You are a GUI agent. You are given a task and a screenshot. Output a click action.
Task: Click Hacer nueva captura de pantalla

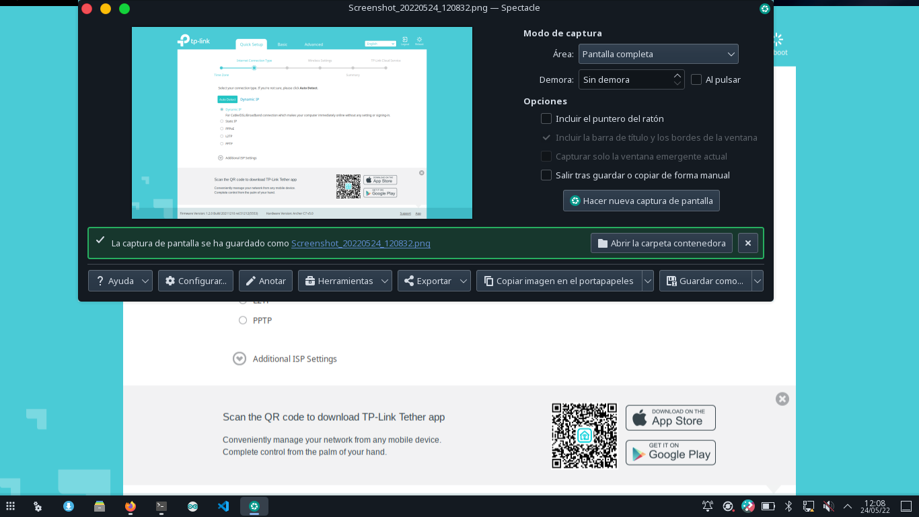(641, 201)
